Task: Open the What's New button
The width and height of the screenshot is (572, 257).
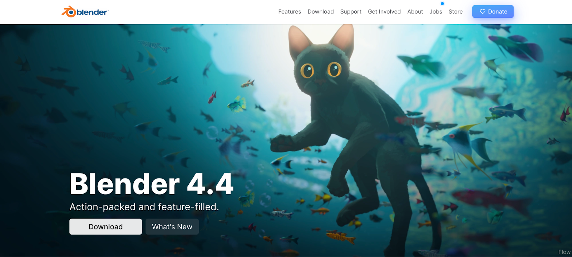Action: 172,227
